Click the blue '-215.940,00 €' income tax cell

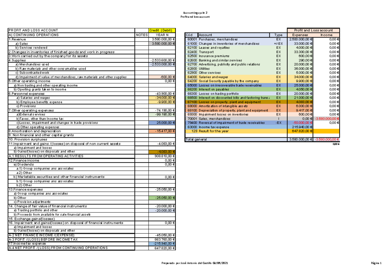(x=162, y=243)
